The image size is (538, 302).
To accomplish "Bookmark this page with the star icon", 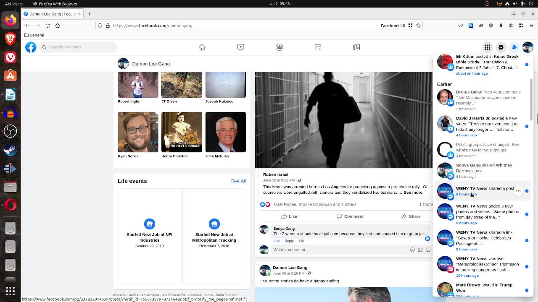I will tap(418, 26).
